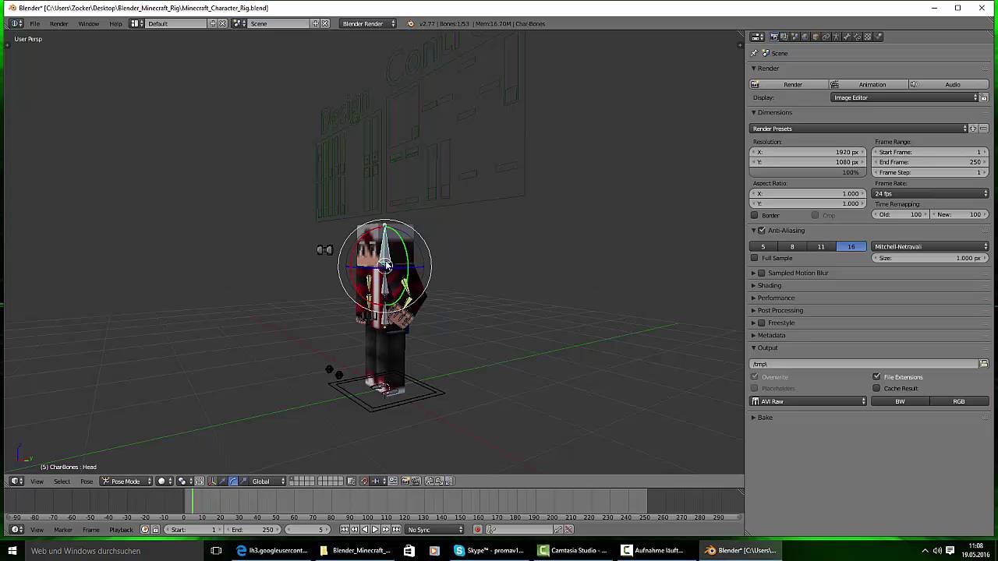This screenshot has width=998, height=561.
Task: Enable the Freestyle checkbox
Action: pos(762,323)
